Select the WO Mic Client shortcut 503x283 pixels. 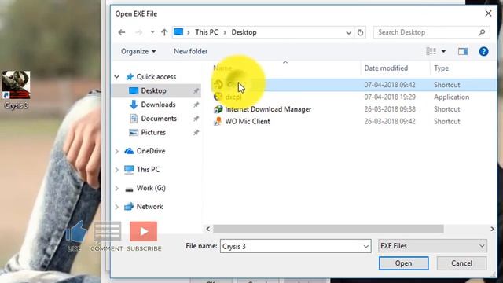(248, 121)
